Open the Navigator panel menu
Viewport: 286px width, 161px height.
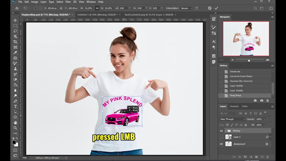pos(272,17)
